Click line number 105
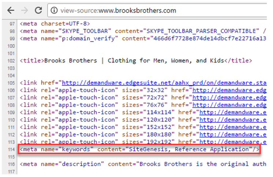The image size is (273, 177). [11, 83]
